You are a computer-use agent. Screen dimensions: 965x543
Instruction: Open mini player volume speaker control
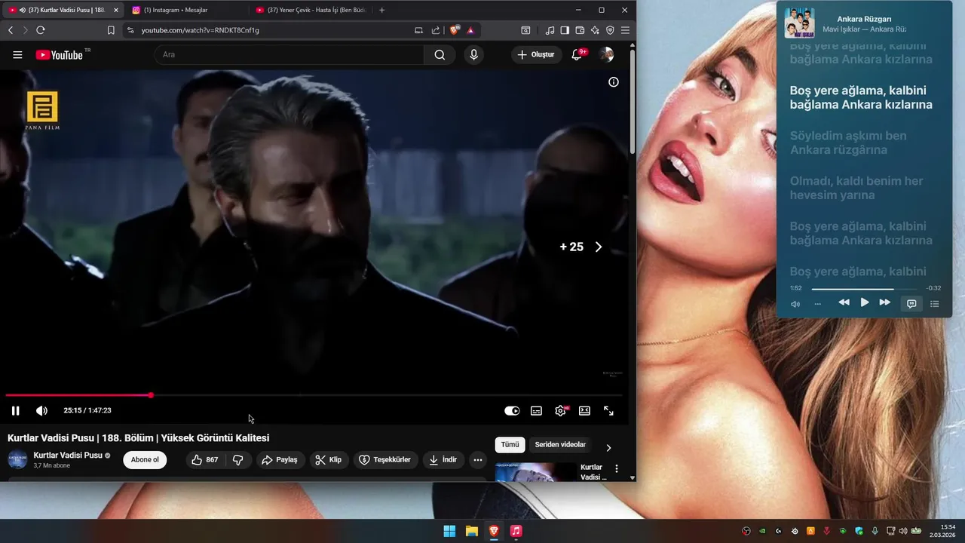click(795, 304)
